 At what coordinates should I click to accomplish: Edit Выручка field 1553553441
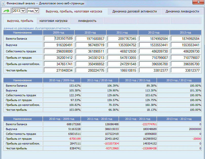pyautogui.click(x=185, y=45)
